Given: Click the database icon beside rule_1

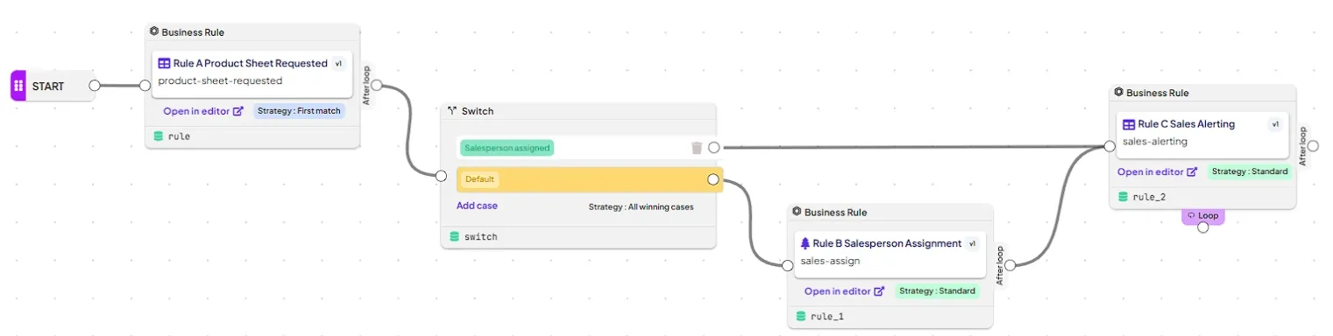Looking at the screenshot, I should click(x=801, y=316).
